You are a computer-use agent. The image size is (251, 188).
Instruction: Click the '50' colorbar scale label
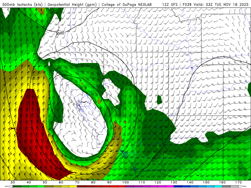click(45, 182)
